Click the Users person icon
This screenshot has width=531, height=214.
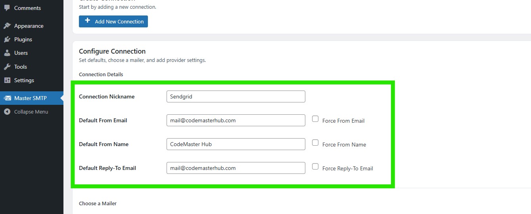click(7, 53)
